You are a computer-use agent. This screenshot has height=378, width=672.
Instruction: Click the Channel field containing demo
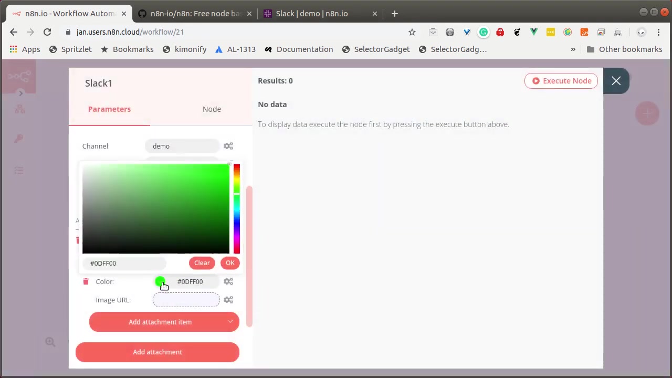[x=182, y=146]
